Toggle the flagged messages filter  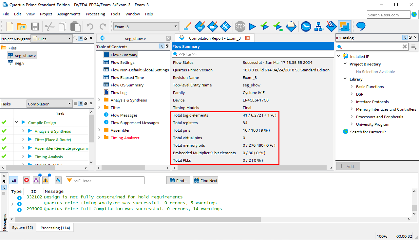[58, 180]
